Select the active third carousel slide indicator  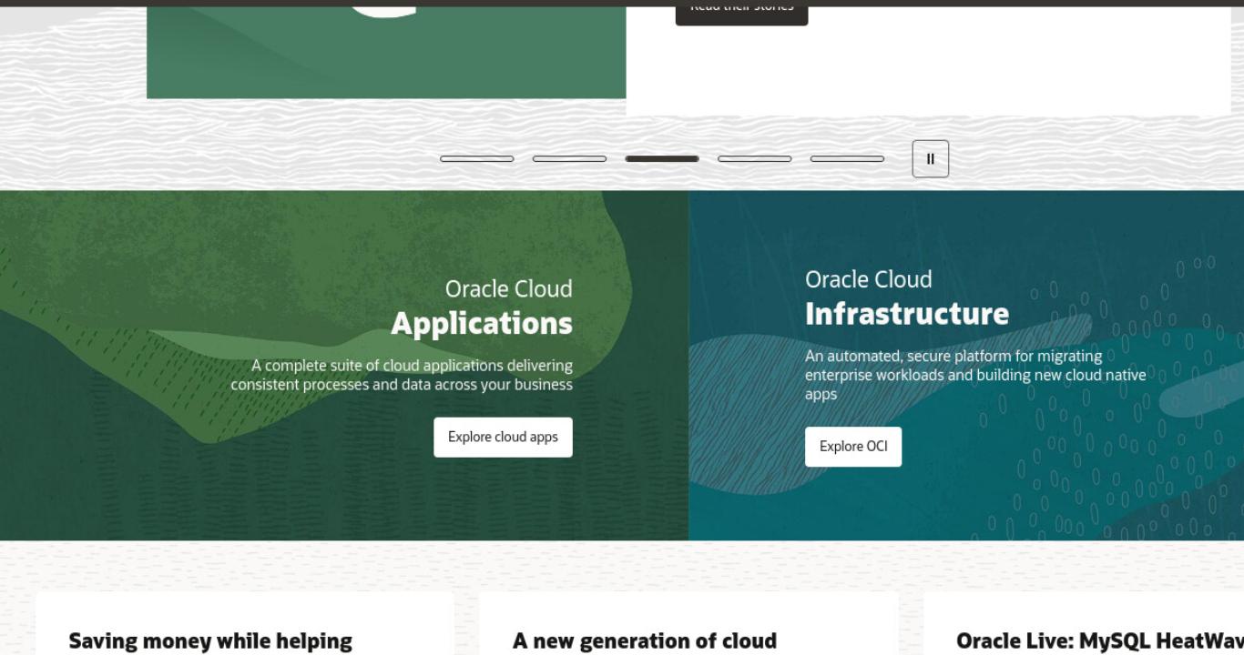(x=662, y=158)
